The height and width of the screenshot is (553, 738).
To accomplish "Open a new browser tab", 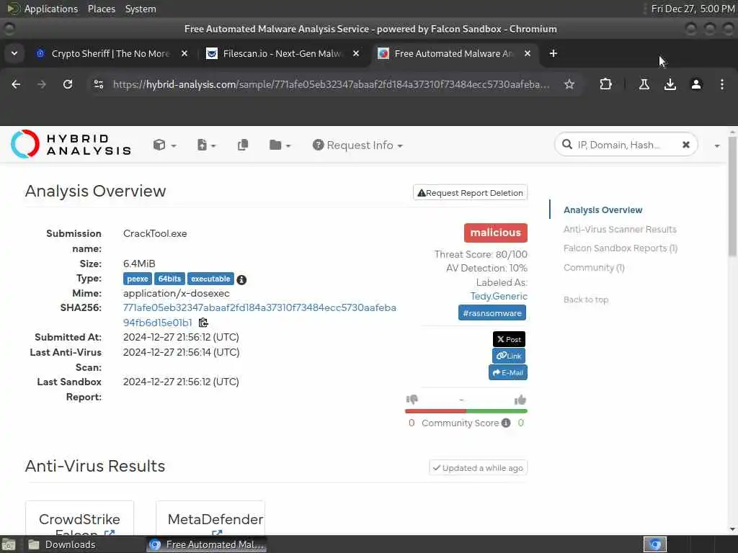I will (x=553, y=53).
